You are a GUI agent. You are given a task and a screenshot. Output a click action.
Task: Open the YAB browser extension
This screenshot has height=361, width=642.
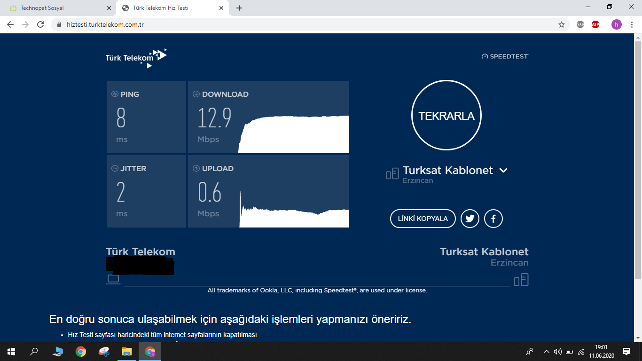pos(580,24)
